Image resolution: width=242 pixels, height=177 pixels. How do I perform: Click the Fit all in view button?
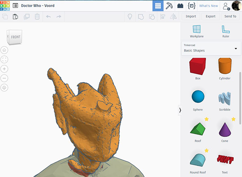(x=4, y=60)
